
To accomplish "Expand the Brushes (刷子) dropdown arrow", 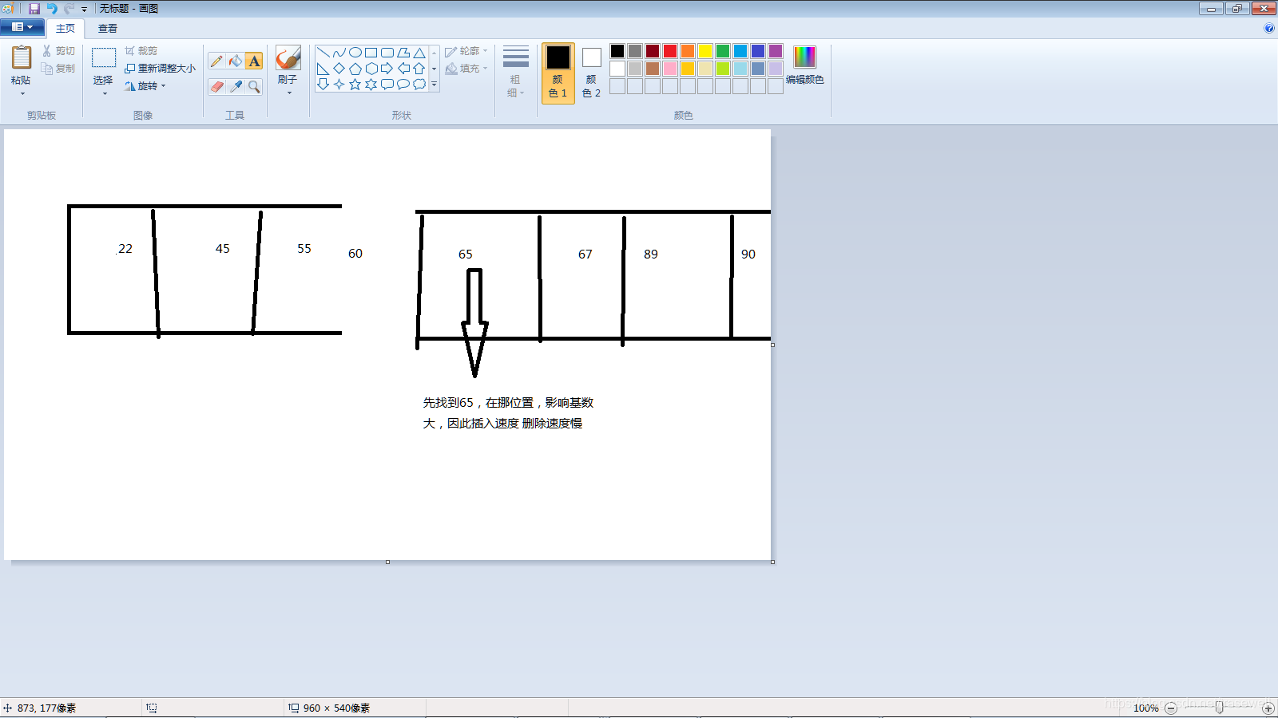I will pos(288,93).
